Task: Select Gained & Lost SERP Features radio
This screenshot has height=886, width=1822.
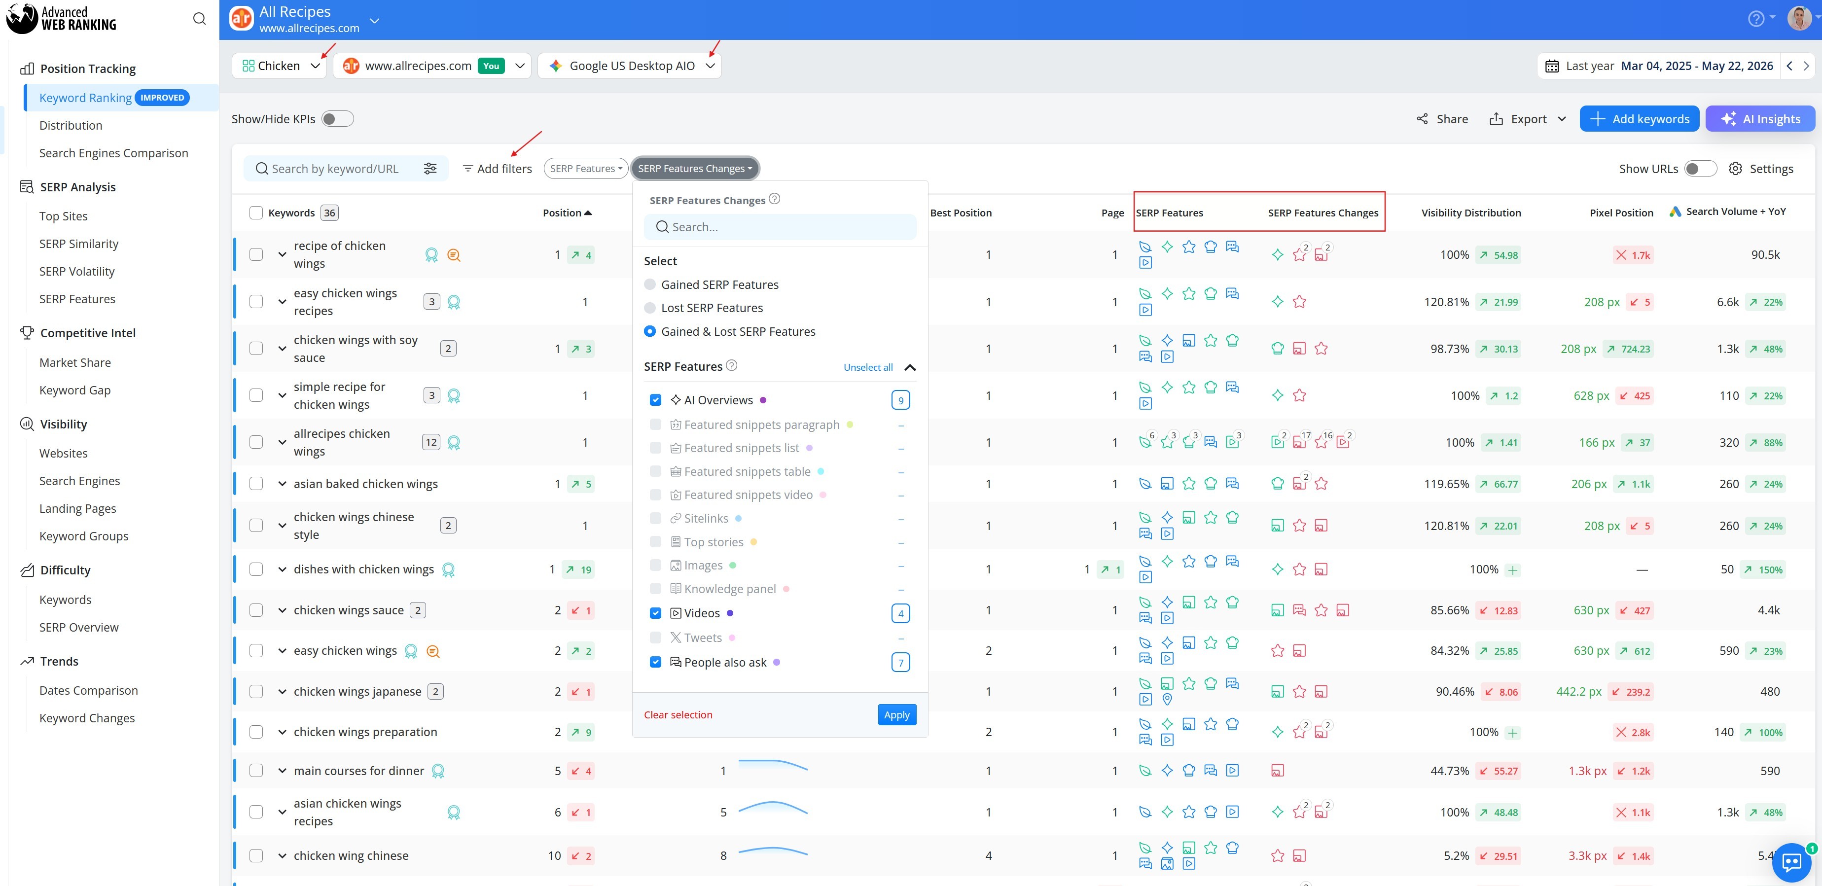Action: (x=649, y=331)
